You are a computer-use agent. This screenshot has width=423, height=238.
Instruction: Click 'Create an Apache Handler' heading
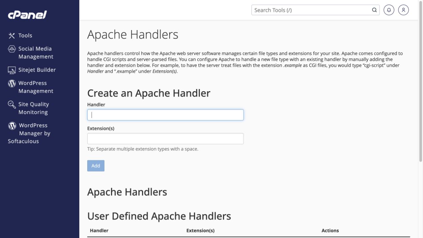tap(149, 93)
